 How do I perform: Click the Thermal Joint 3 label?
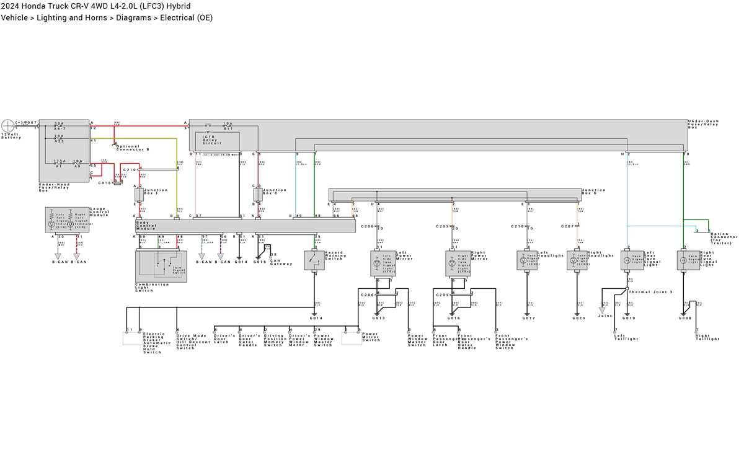click(650, 291)
